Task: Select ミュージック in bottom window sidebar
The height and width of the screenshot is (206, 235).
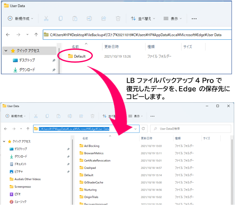Action: pos(18,202)
